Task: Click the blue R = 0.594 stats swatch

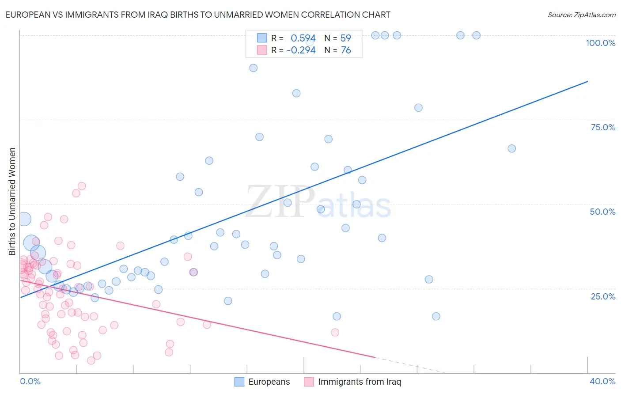Action: [x=262, y=38]
